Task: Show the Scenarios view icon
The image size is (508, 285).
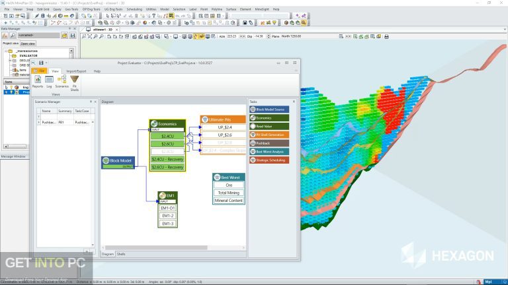Action: pyautogui.click(x=62, y=82)
